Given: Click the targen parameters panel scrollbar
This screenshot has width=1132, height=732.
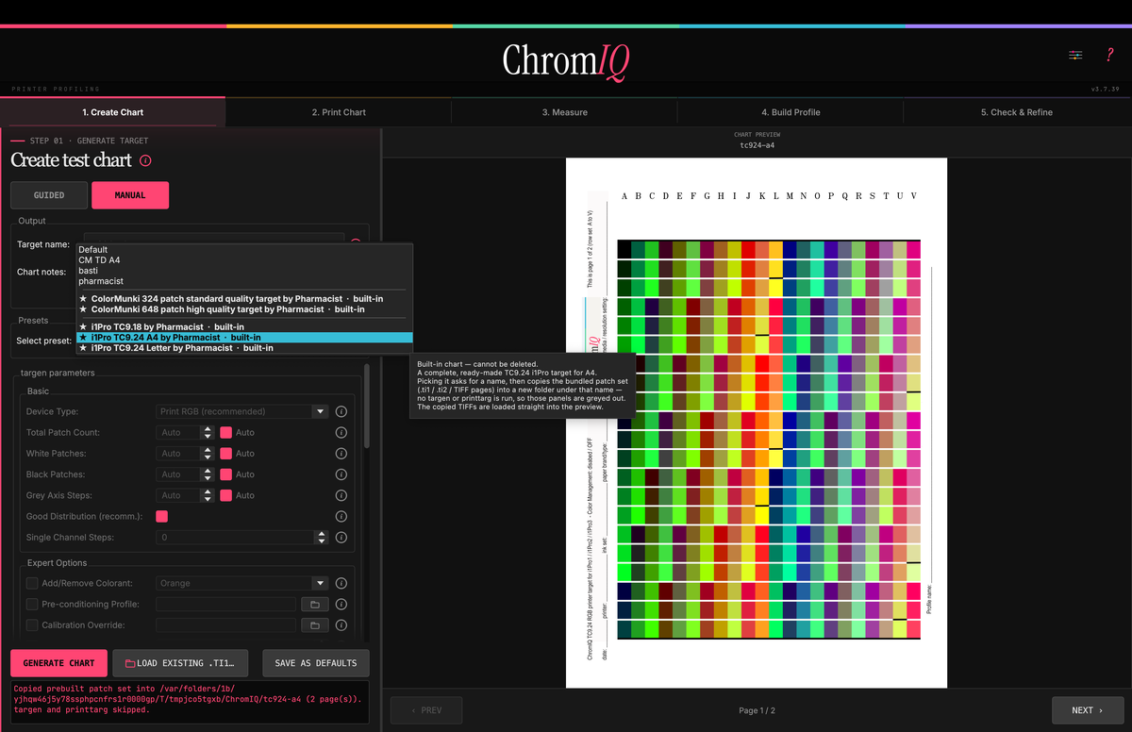Looking at the screenshot, I should [367, 405].
